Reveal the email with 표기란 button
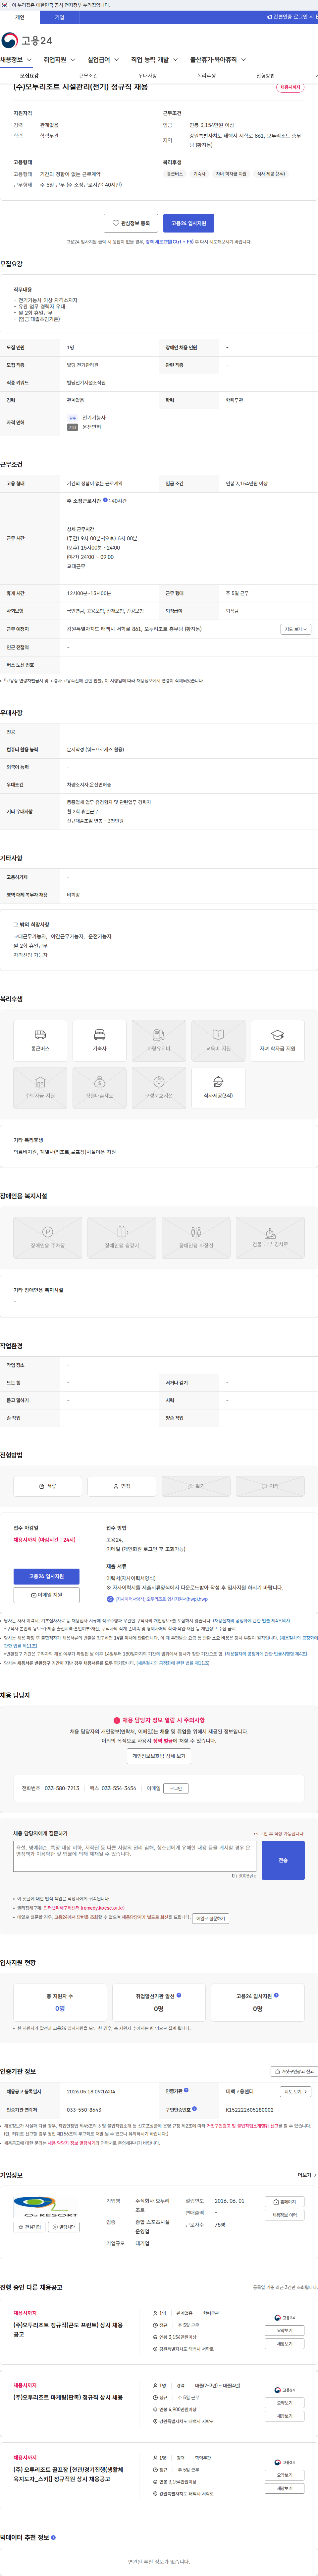 (176, 1788)
